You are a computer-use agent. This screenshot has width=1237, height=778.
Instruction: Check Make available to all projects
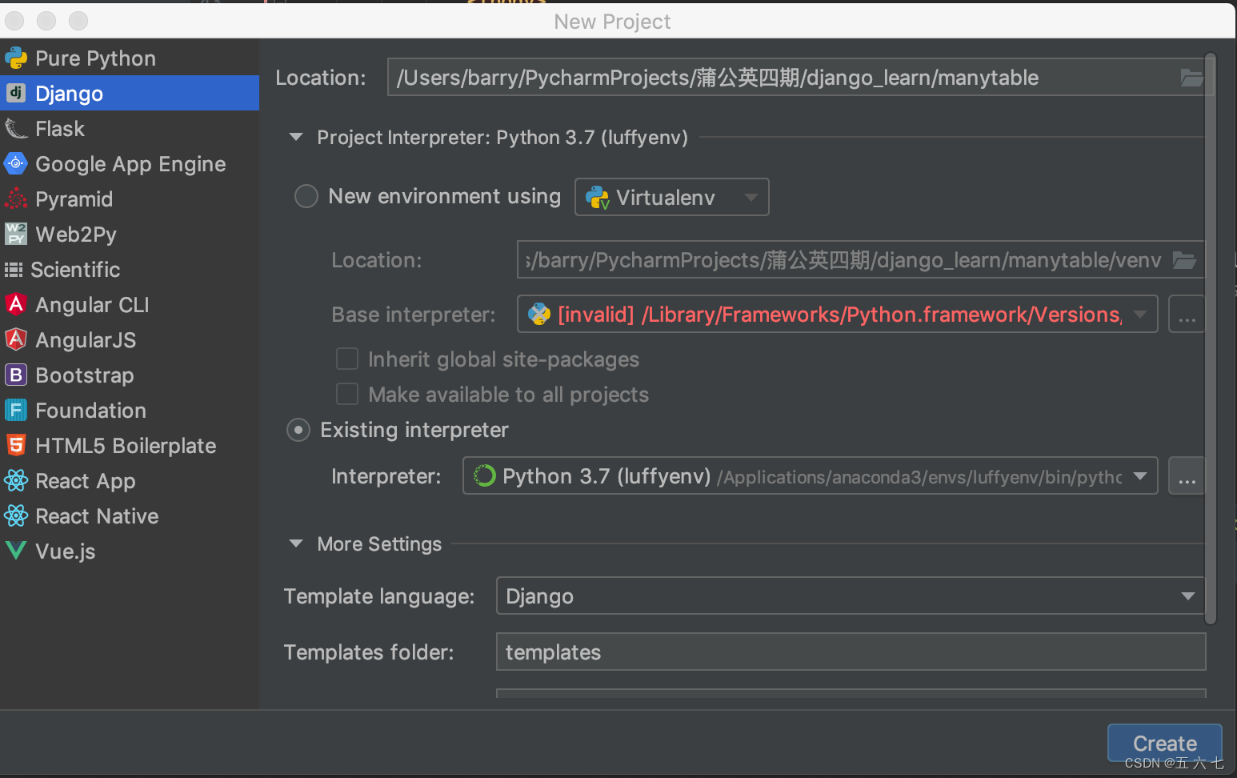[x=347, y=394]
